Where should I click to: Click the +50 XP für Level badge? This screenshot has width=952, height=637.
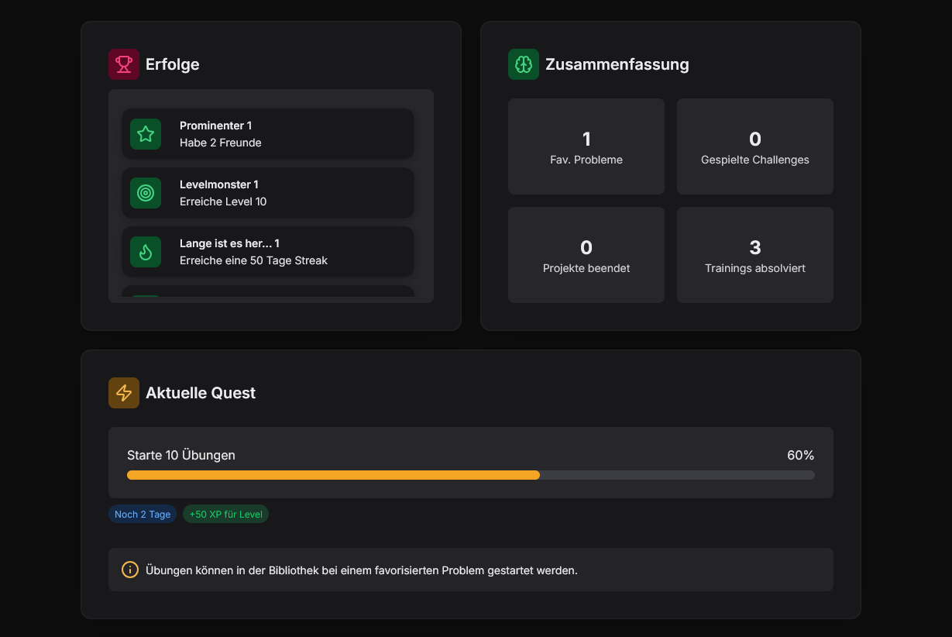225,514
